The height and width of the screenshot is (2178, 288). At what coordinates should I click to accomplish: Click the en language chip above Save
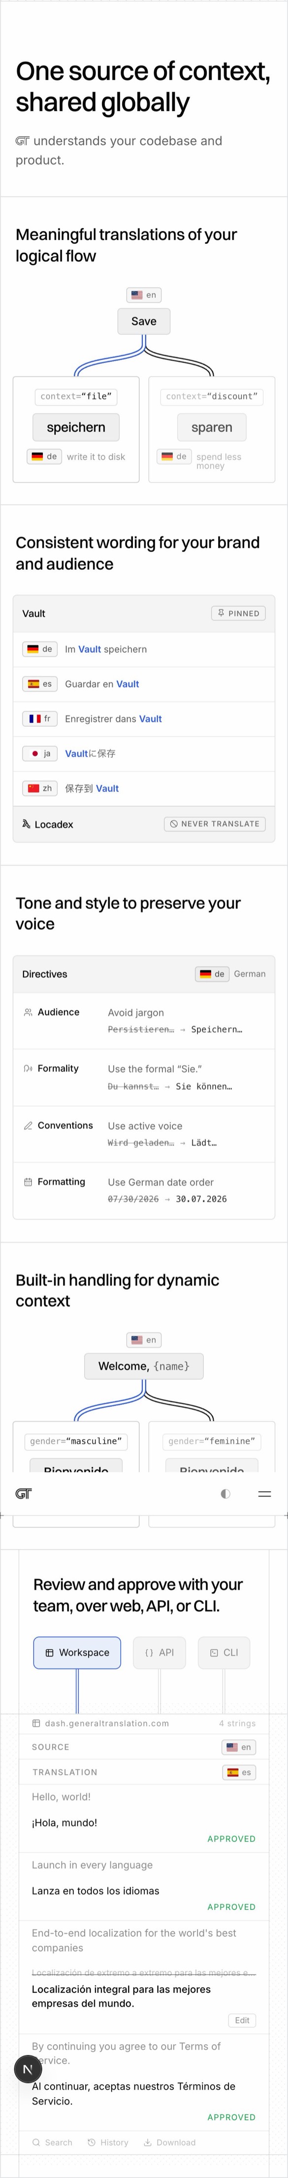144,295
